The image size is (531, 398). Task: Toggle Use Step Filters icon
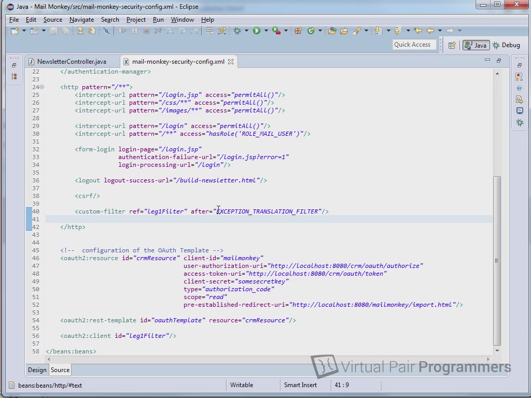[222, 31]
